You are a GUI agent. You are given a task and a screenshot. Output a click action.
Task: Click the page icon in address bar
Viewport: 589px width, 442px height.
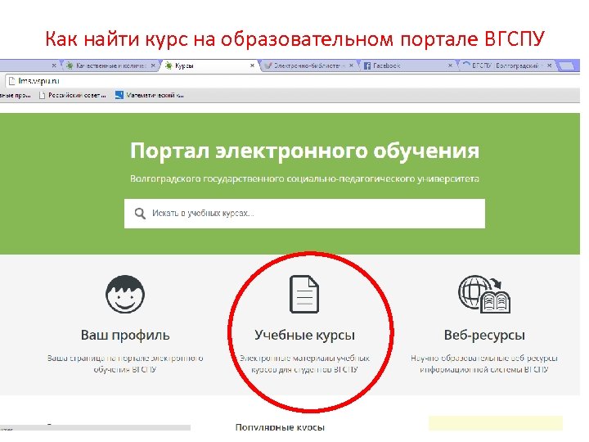(11, 81)
